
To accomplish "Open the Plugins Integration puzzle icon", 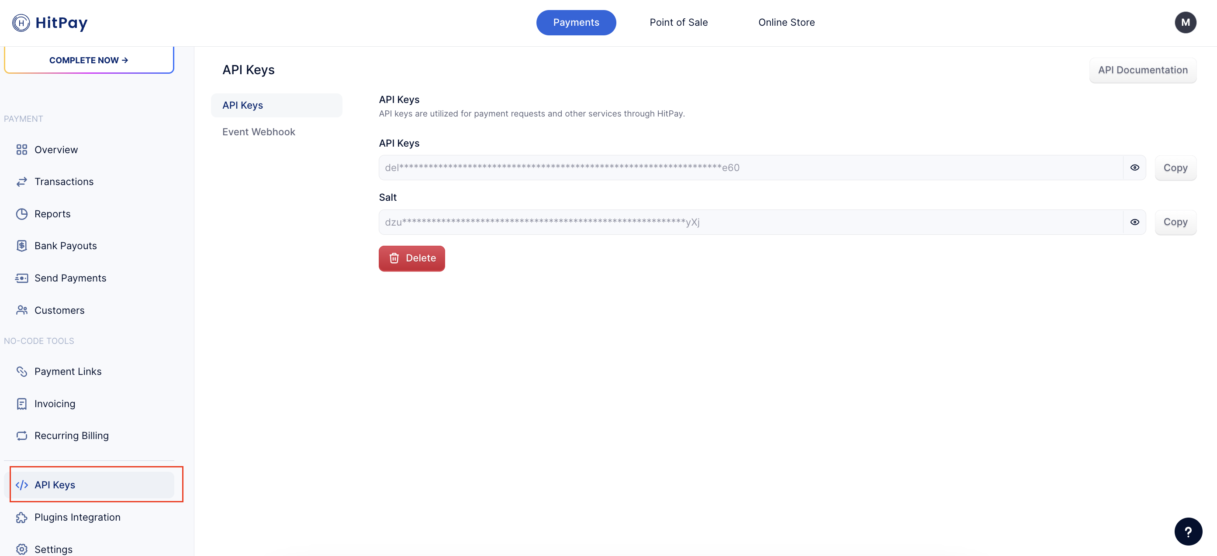I will coord(22,517).
